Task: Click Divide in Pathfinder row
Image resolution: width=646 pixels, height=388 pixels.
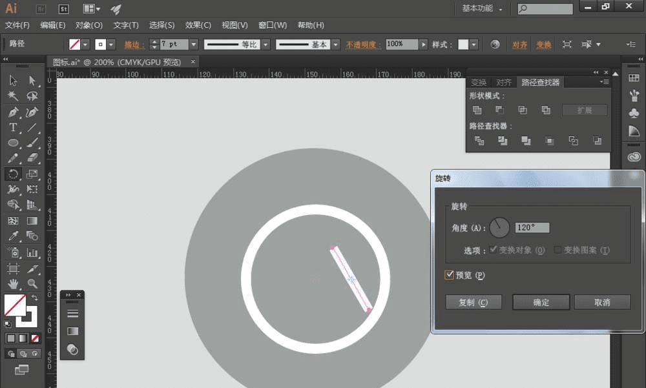Action: [x=479, y=141]
